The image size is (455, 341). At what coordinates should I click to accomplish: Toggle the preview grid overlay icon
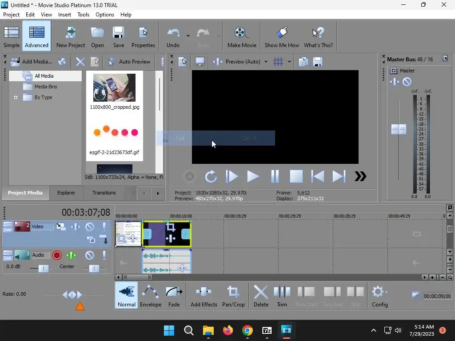coord(278,61)
